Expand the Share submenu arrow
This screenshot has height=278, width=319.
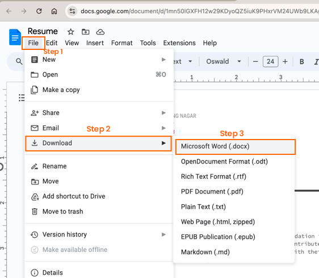pyautogui.click(x=163, y=113)
